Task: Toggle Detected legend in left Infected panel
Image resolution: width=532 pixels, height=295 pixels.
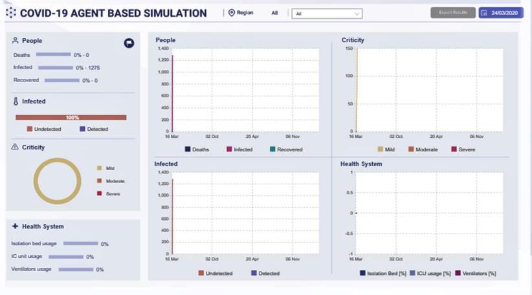Action: click(x=94, y=129)
